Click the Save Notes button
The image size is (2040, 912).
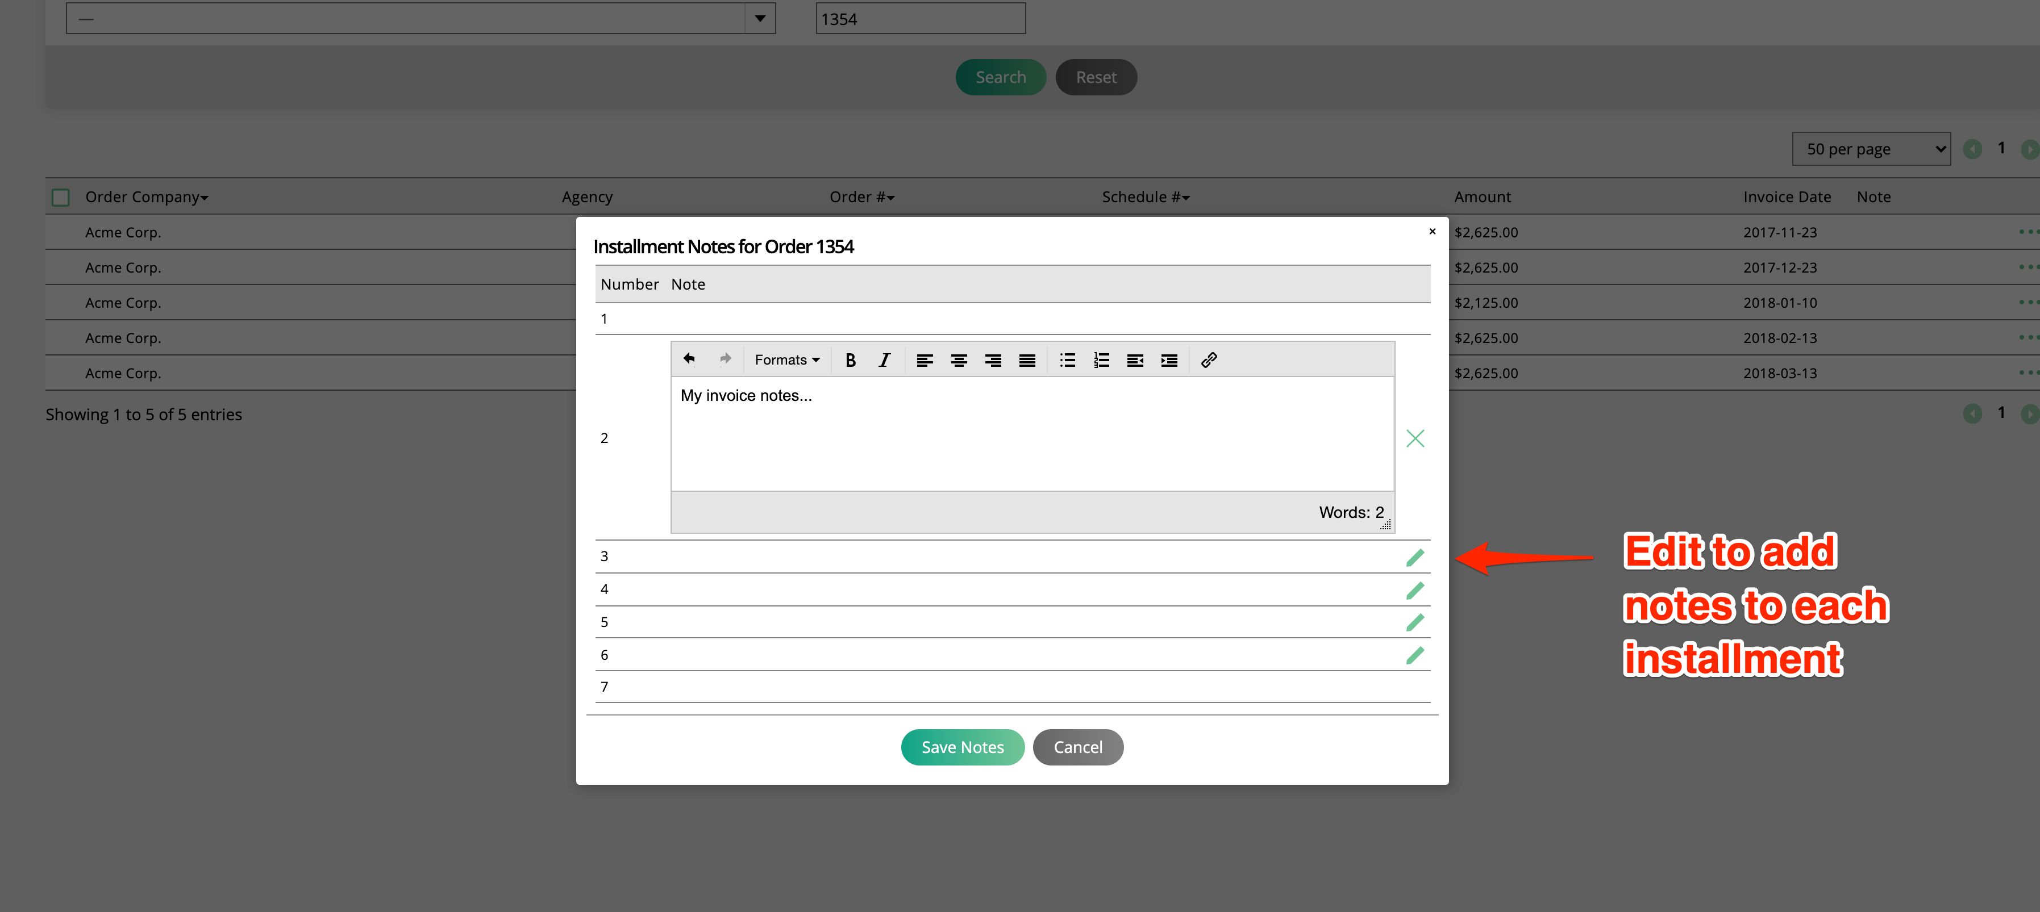(x=962, y=747)
